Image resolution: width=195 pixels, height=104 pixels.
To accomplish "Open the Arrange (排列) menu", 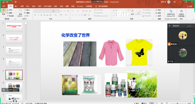I will pos(132,13).
